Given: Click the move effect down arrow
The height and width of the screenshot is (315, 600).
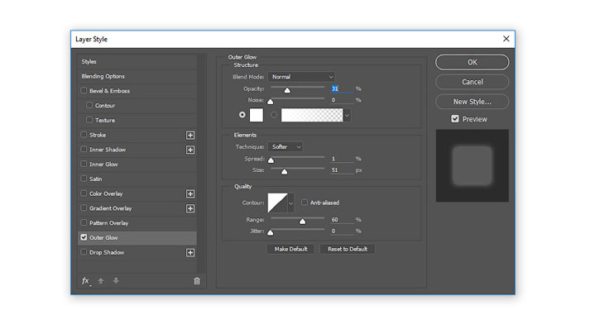Looking at the screenshot, I should 116,281.
